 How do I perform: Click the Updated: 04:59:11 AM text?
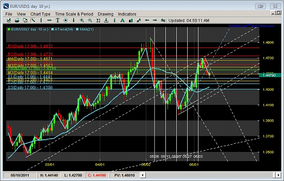[x=189, y=20]
